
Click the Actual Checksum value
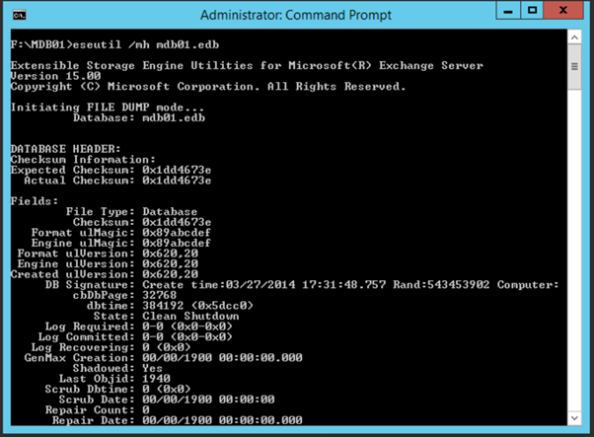click(177, 180)
